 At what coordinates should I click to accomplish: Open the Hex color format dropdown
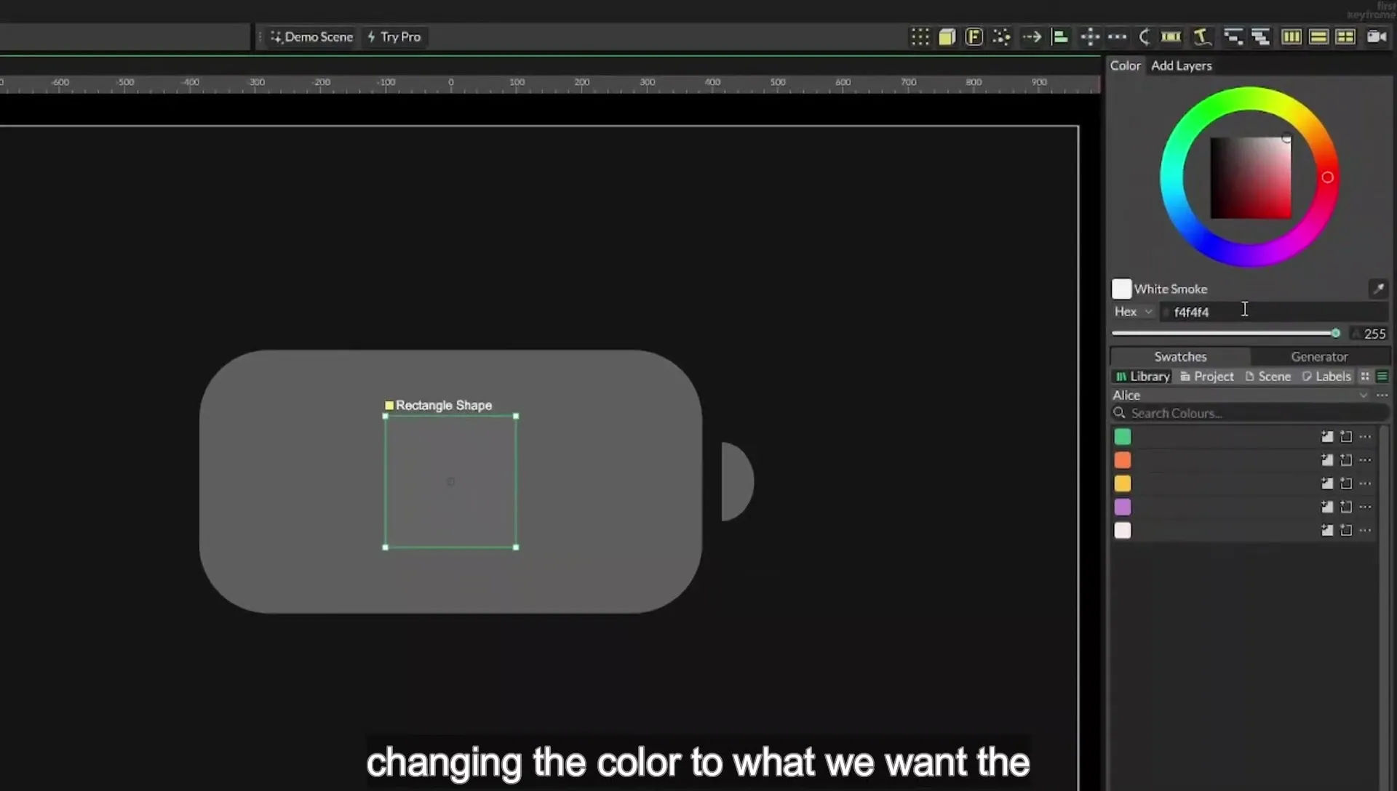coord(1134,311)
